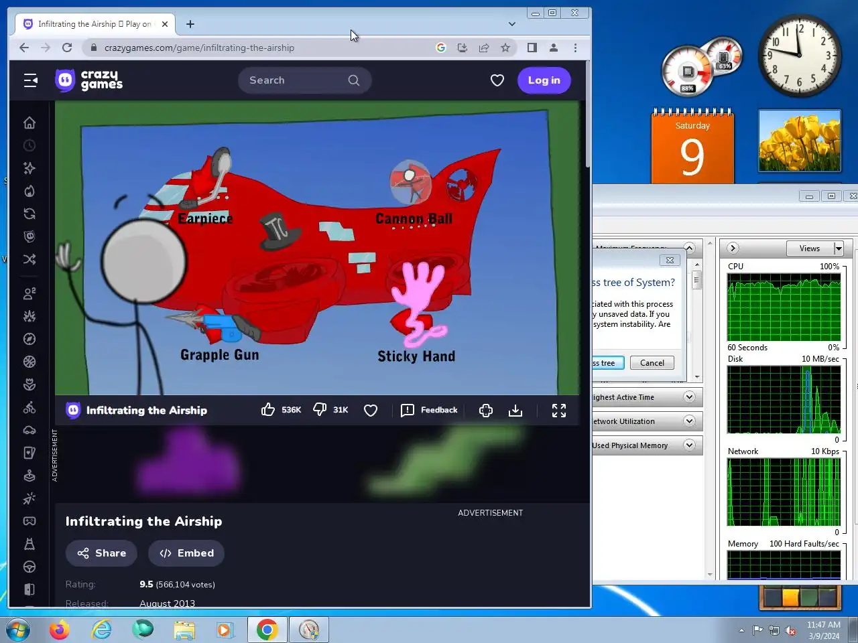Toggle Chrome's side panel icon
The width and height of the screenshot is (858, 643).
[x=532, y=48]
